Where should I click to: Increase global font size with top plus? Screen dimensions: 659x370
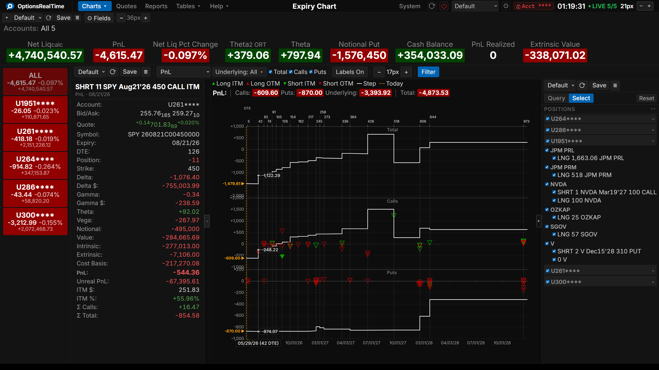[649, 6]
